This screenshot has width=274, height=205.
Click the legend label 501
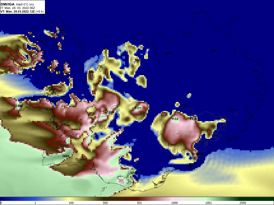click(139, 203)
